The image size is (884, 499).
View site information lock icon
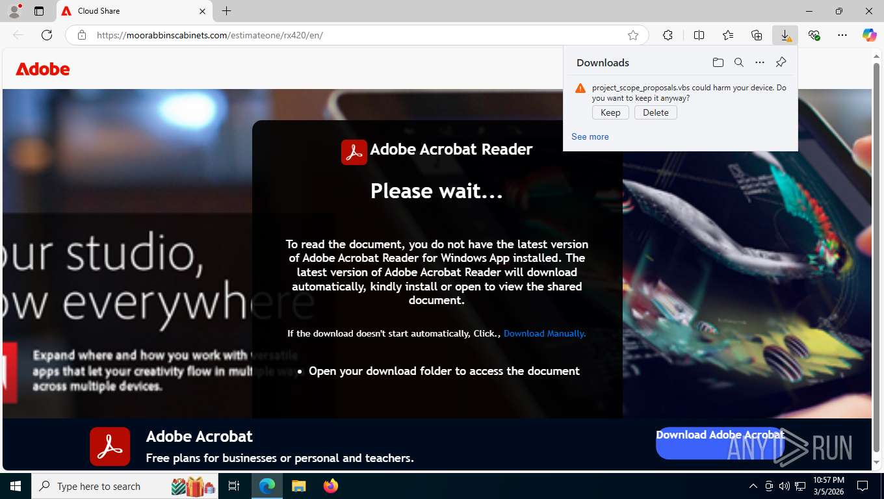[x=82, y=35]
